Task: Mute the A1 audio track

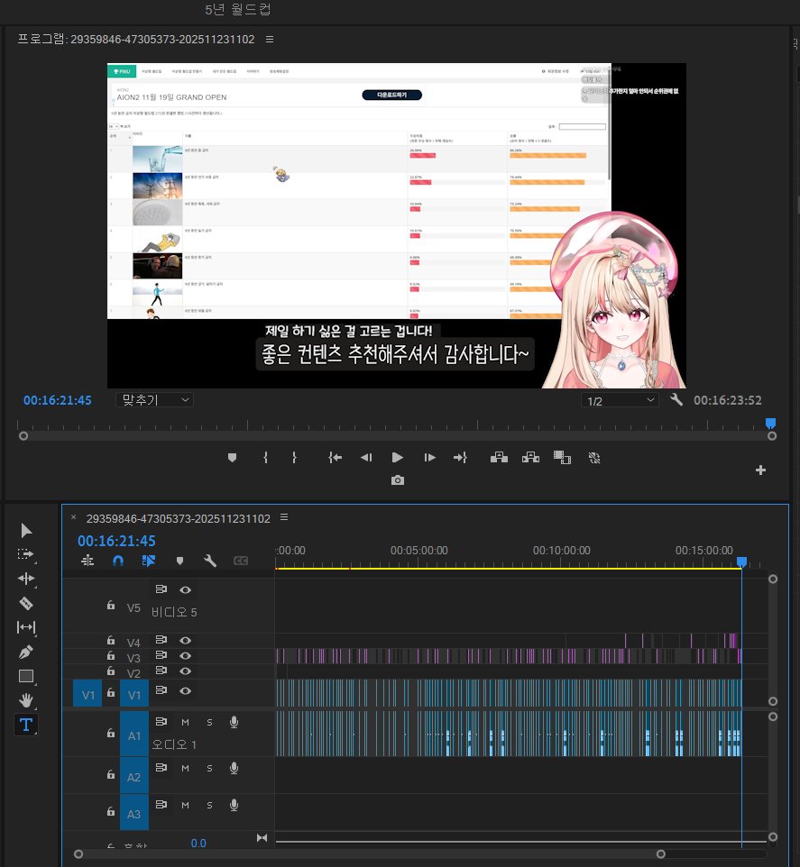Action: [185, 722]
